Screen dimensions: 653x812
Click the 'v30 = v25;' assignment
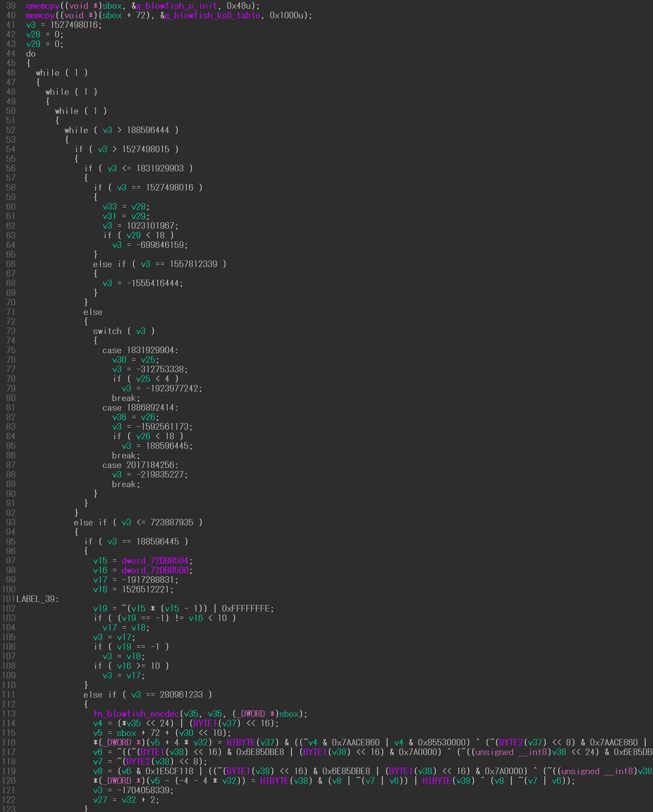pyautogui.click(x=136, y=360)
